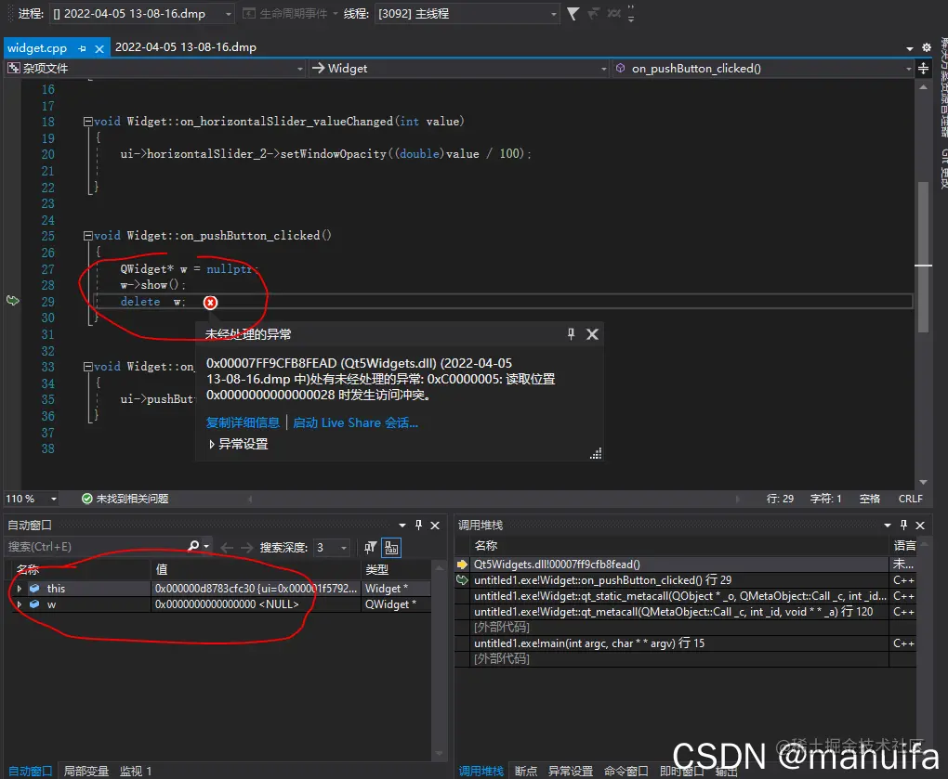This screenshot has width=948, height=779.
Task: Navigate forward in Autos search results
Action: tap(246, 547)
